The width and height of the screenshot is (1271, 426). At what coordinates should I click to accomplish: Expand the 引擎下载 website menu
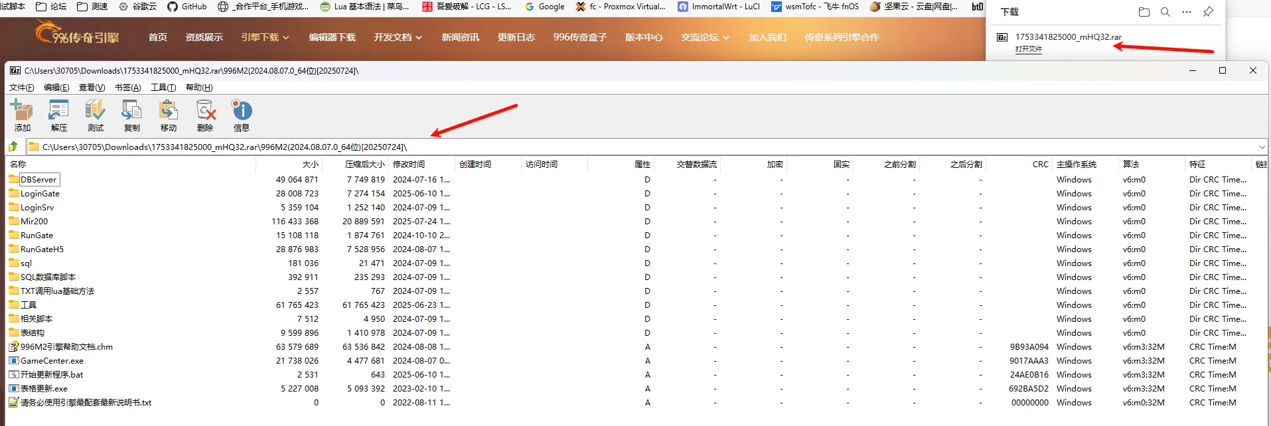pos(265,37)
